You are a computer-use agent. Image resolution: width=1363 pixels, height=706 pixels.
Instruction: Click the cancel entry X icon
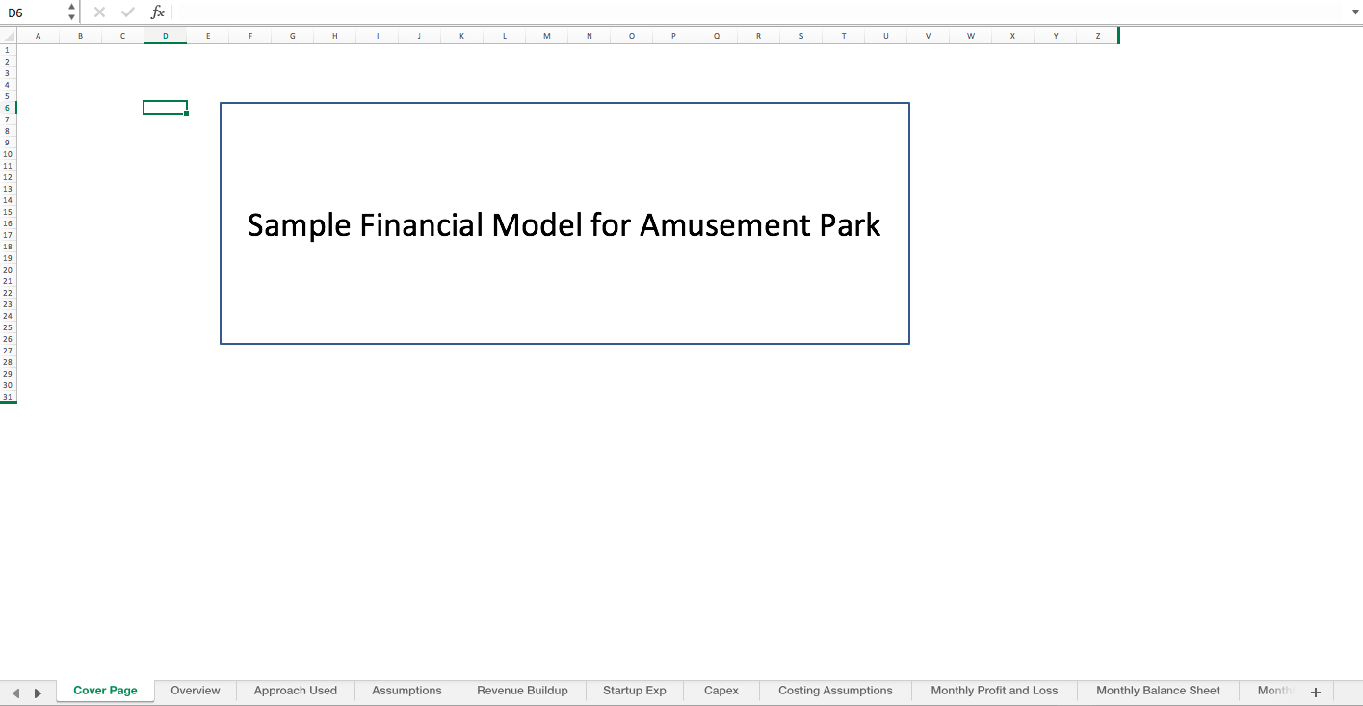coord(99,13)
